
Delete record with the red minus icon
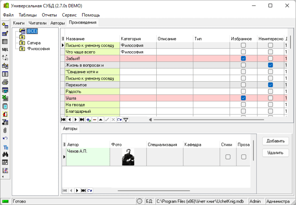coord(95,119)
